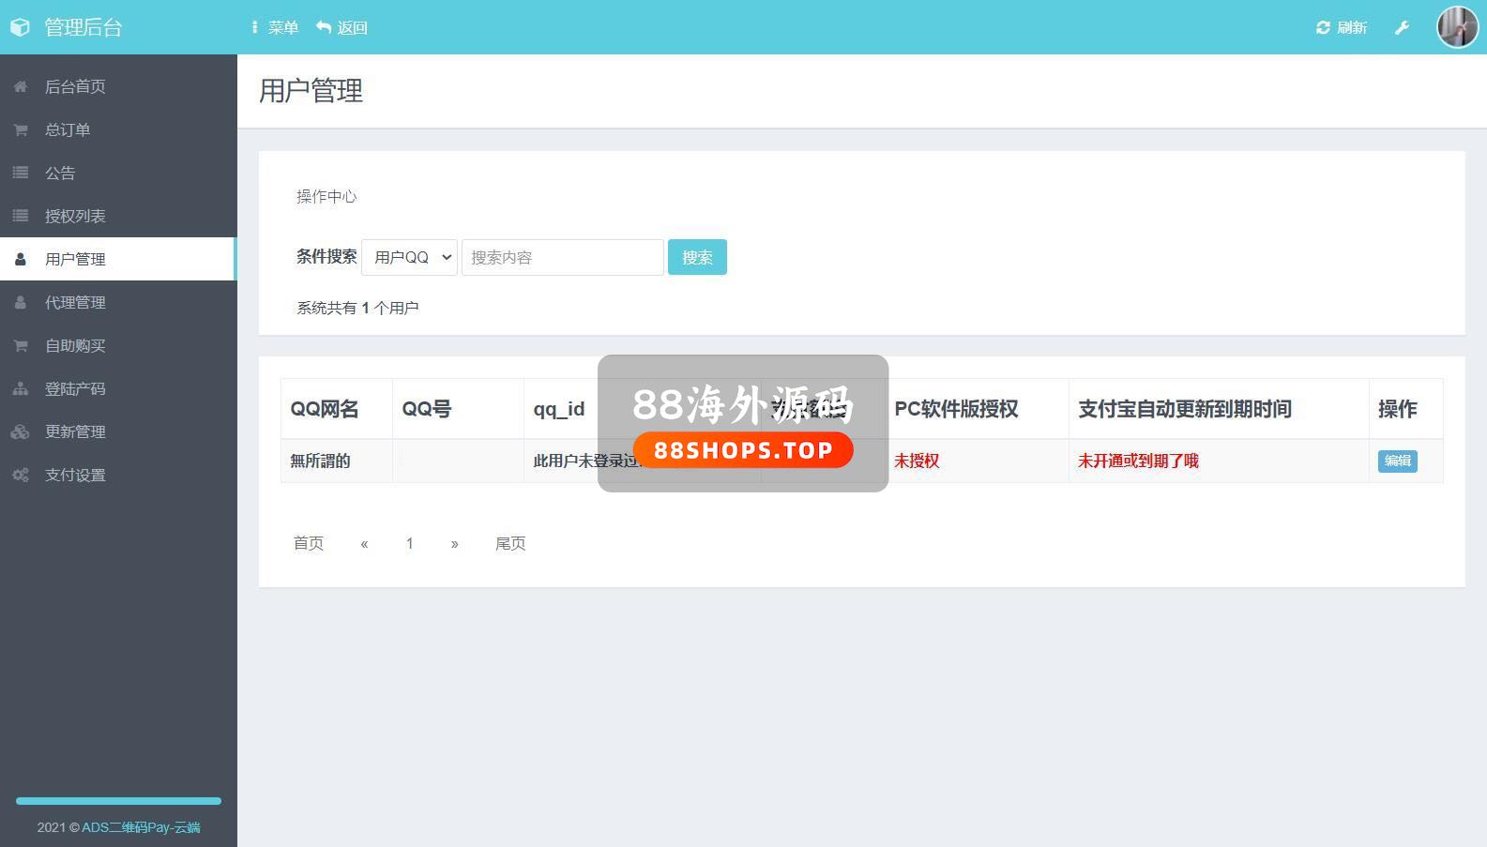Click the cart icon next to 总订单
The image size is (1487, 847).
20,129
